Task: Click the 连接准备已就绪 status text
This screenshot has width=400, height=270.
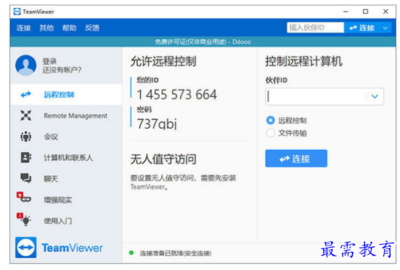Action: click(x=176, y=253)
